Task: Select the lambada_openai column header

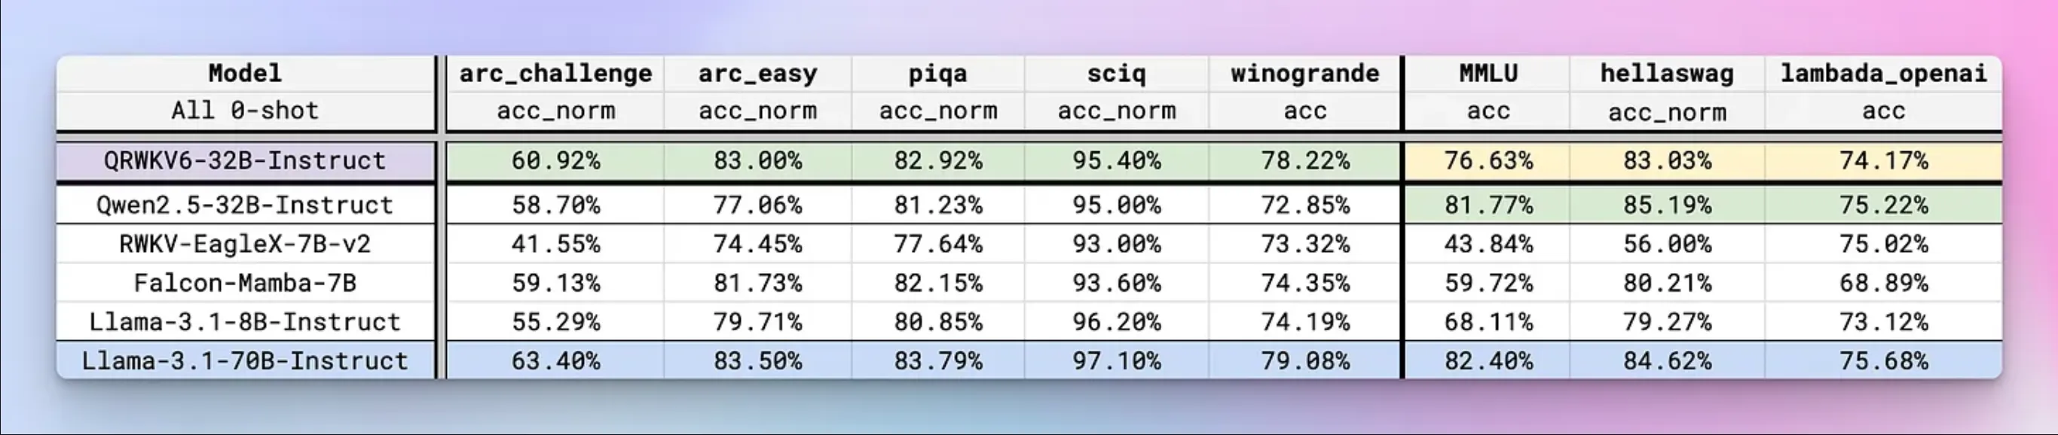Action: click(x=1883, y=75)
